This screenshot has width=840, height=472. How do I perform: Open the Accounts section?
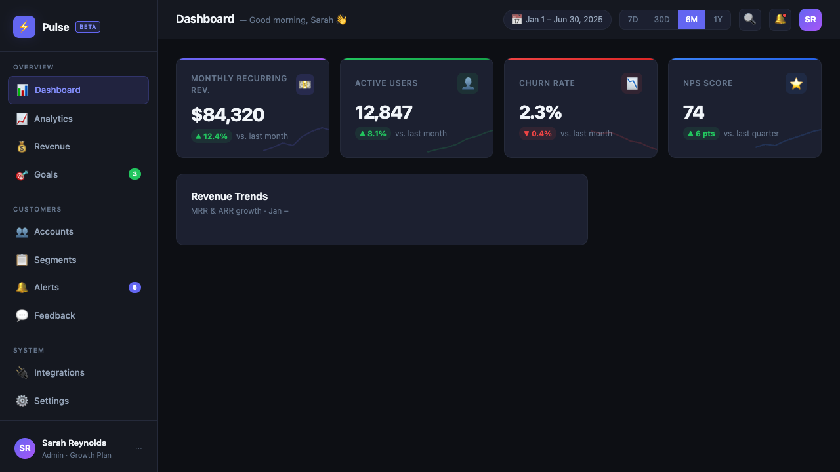[x=78, y=231]
